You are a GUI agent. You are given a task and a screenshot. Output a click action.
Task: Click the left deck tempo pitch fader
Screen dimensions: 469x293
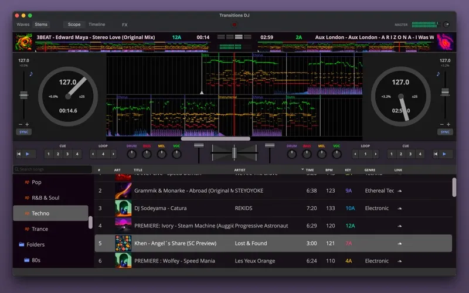[x=23, y=96]
